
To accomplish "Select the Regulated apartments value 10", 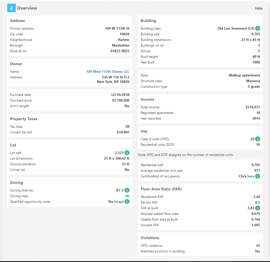I will coord(257,113).
